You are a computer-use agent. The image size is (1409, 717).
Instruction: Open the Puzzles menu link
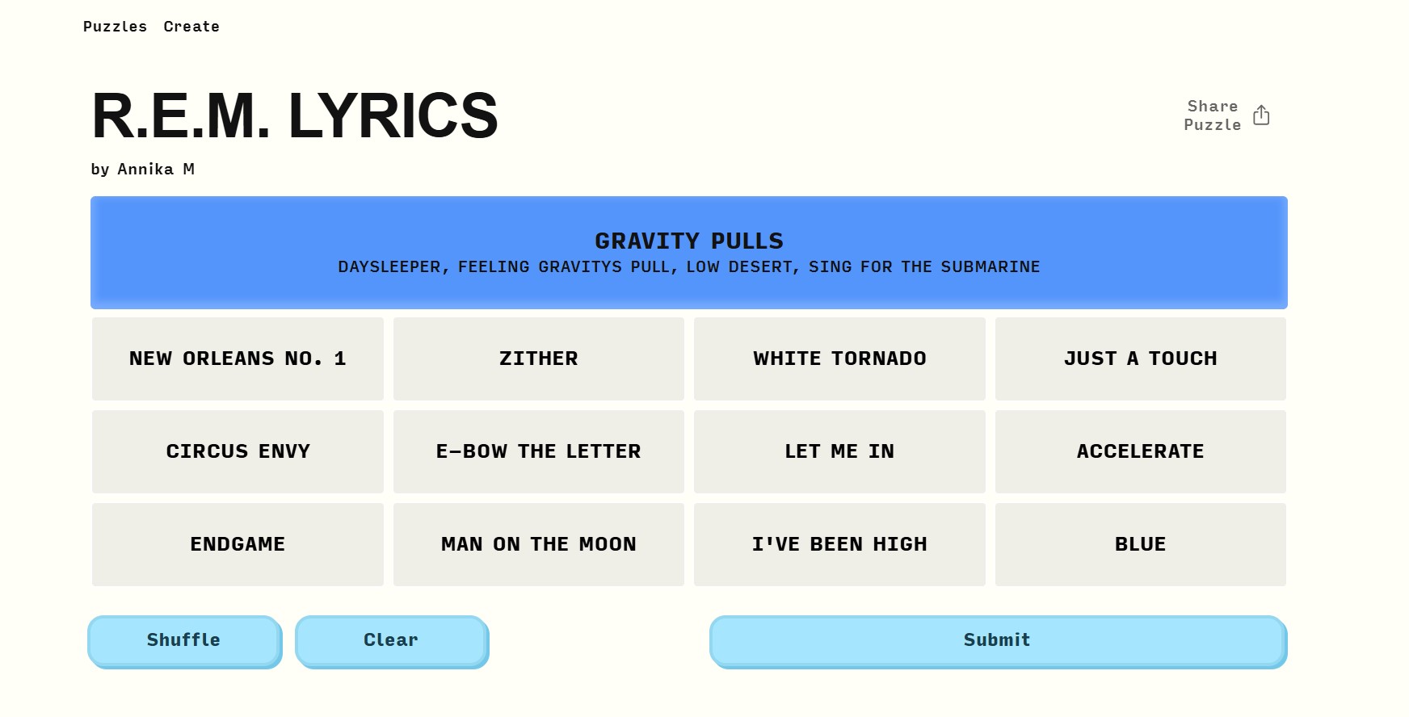pos(115,27)
